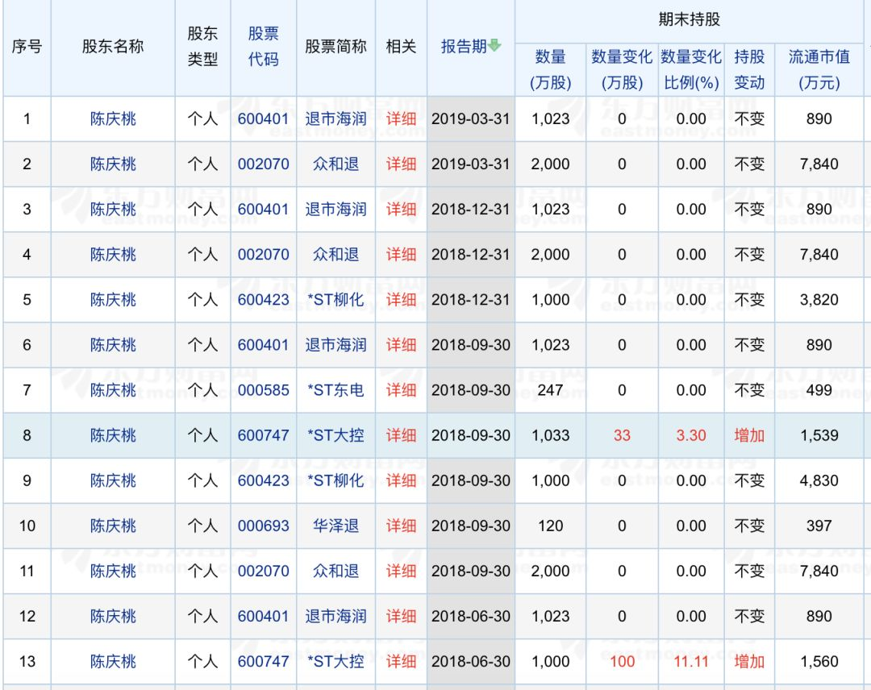Click the 持股变动 column header
This screenshot has height=690, width=871.
(748, 69)
